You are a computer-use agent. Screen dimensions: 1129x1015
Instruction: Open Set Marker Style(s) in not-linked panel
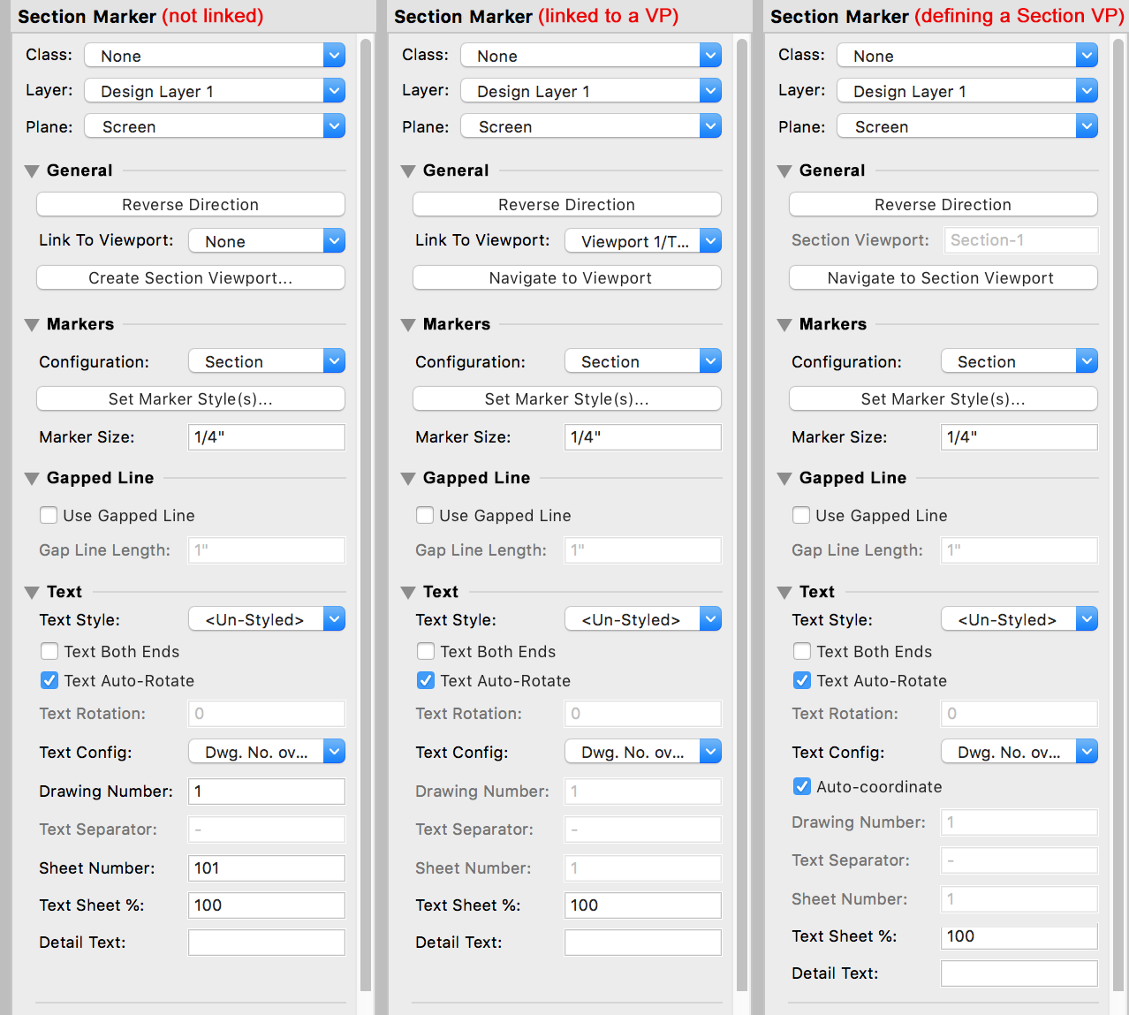[x=190, y=399]
